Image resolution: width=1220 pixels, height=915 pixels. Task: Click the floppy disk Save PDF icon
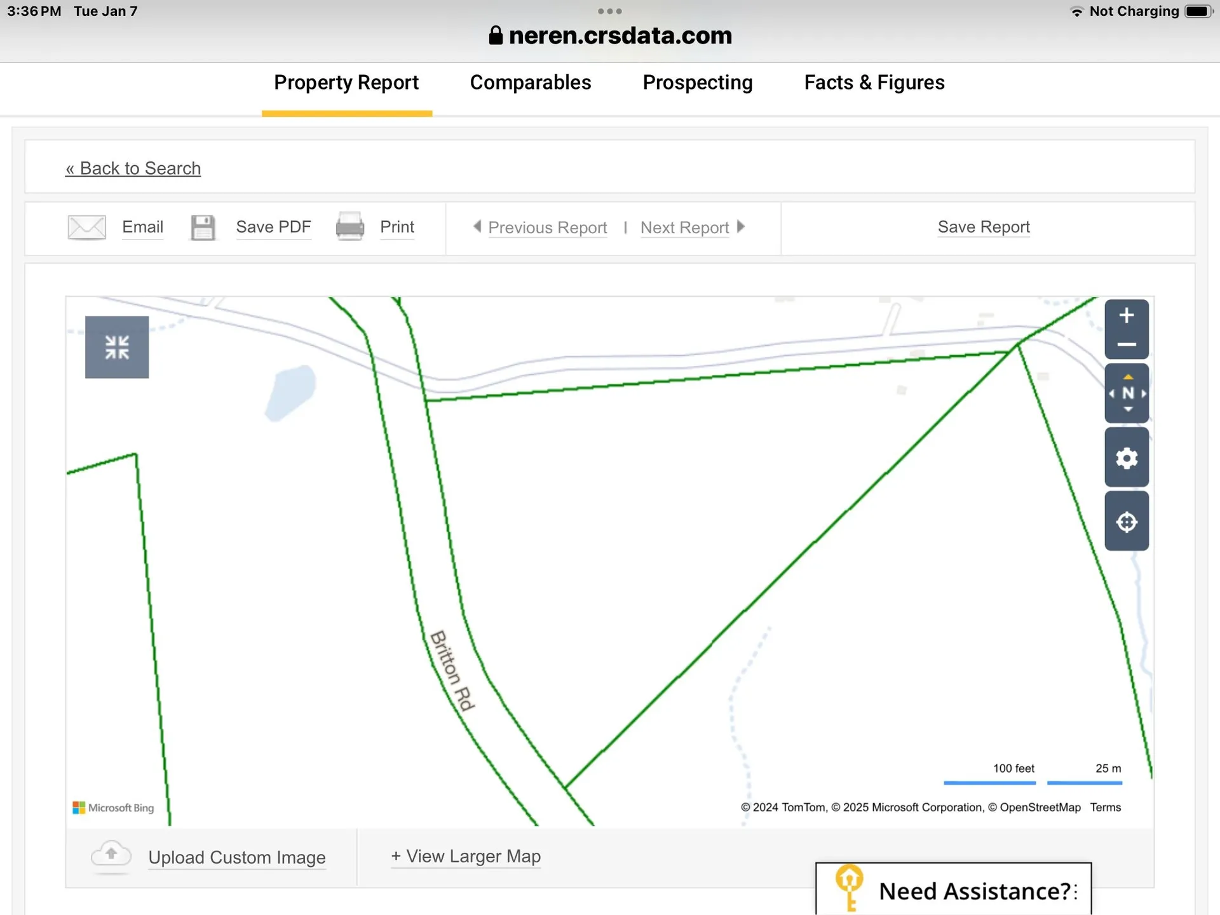click(x=203, y=227)
